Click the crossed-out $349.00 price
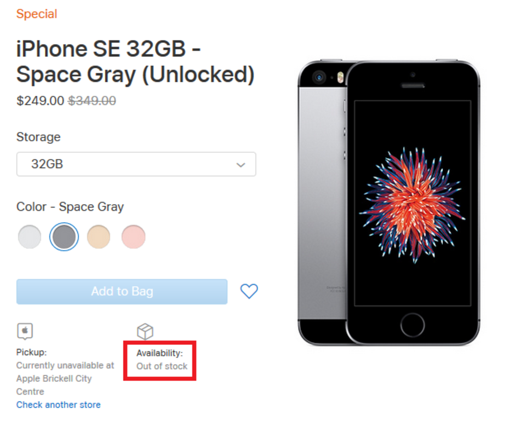The height and width of the screenshot is (421, 515). tap(92, 101)
